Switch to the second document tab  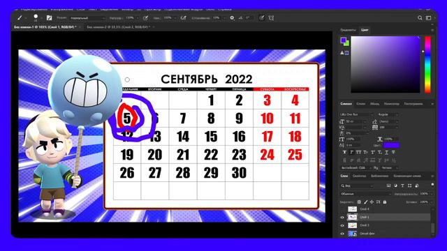click(119, 27)
